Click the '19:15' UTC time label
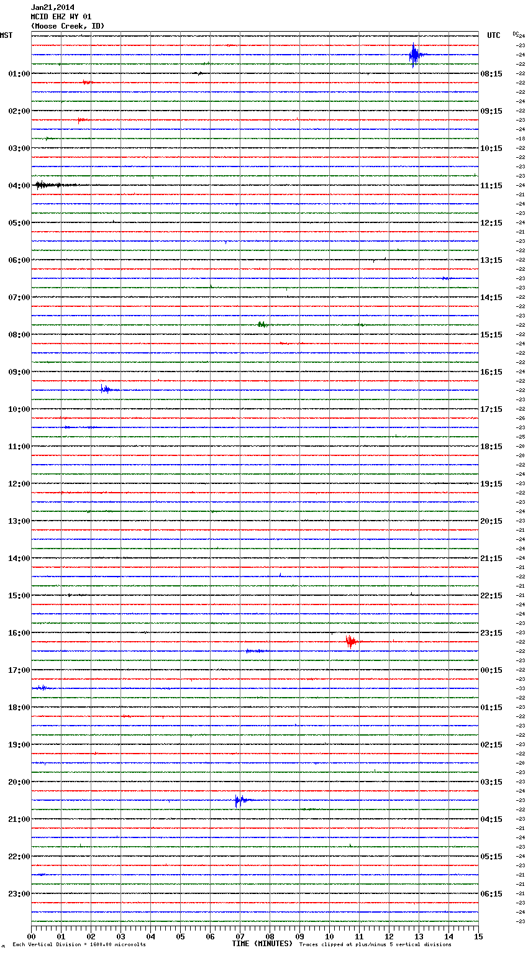The image size is (528, 953). tap(491, 483)
